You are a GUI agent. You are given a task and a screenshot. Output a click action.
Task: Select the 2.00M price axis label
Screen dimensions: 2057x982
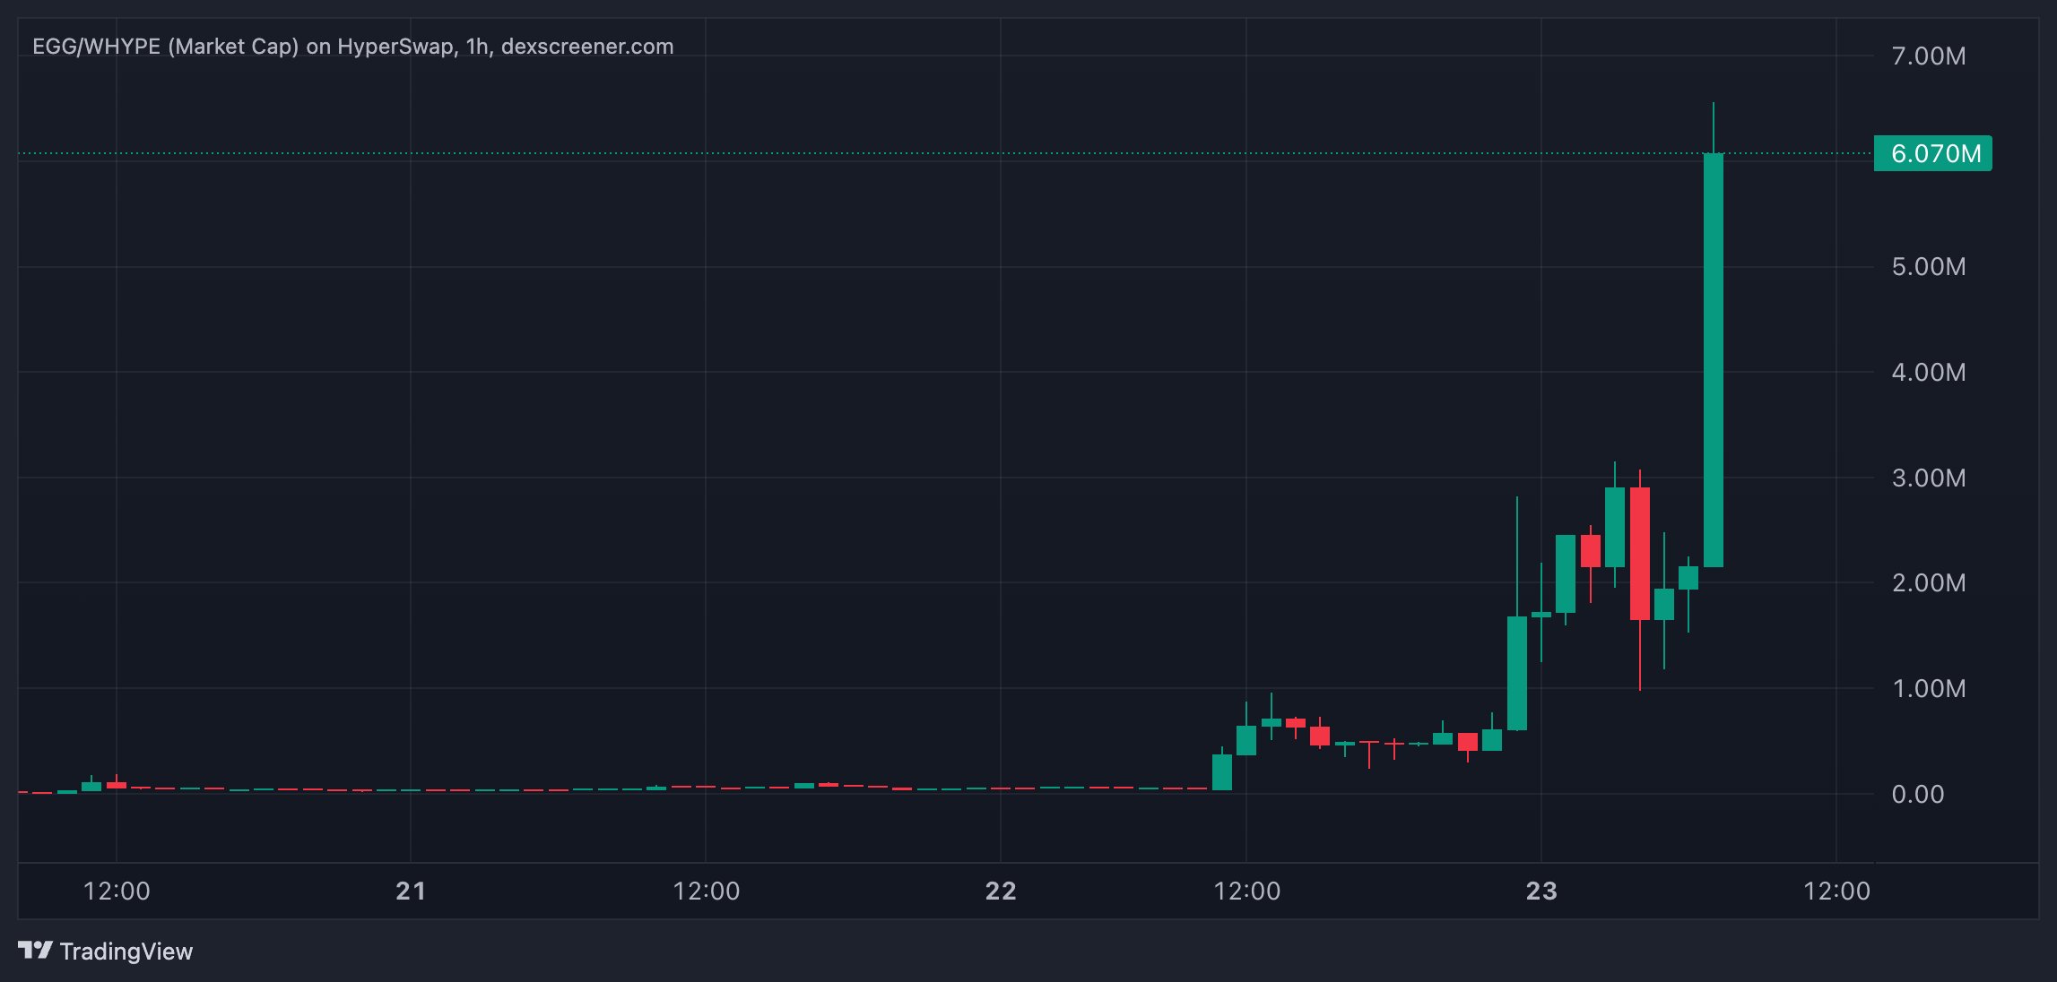1929,583
